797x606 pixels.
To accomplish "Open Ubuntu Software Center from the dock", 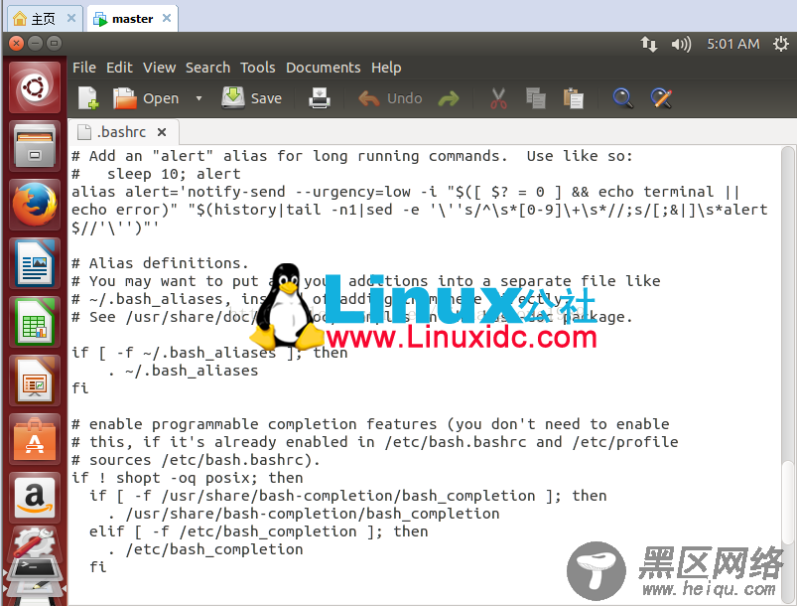I will coord(35,438).
